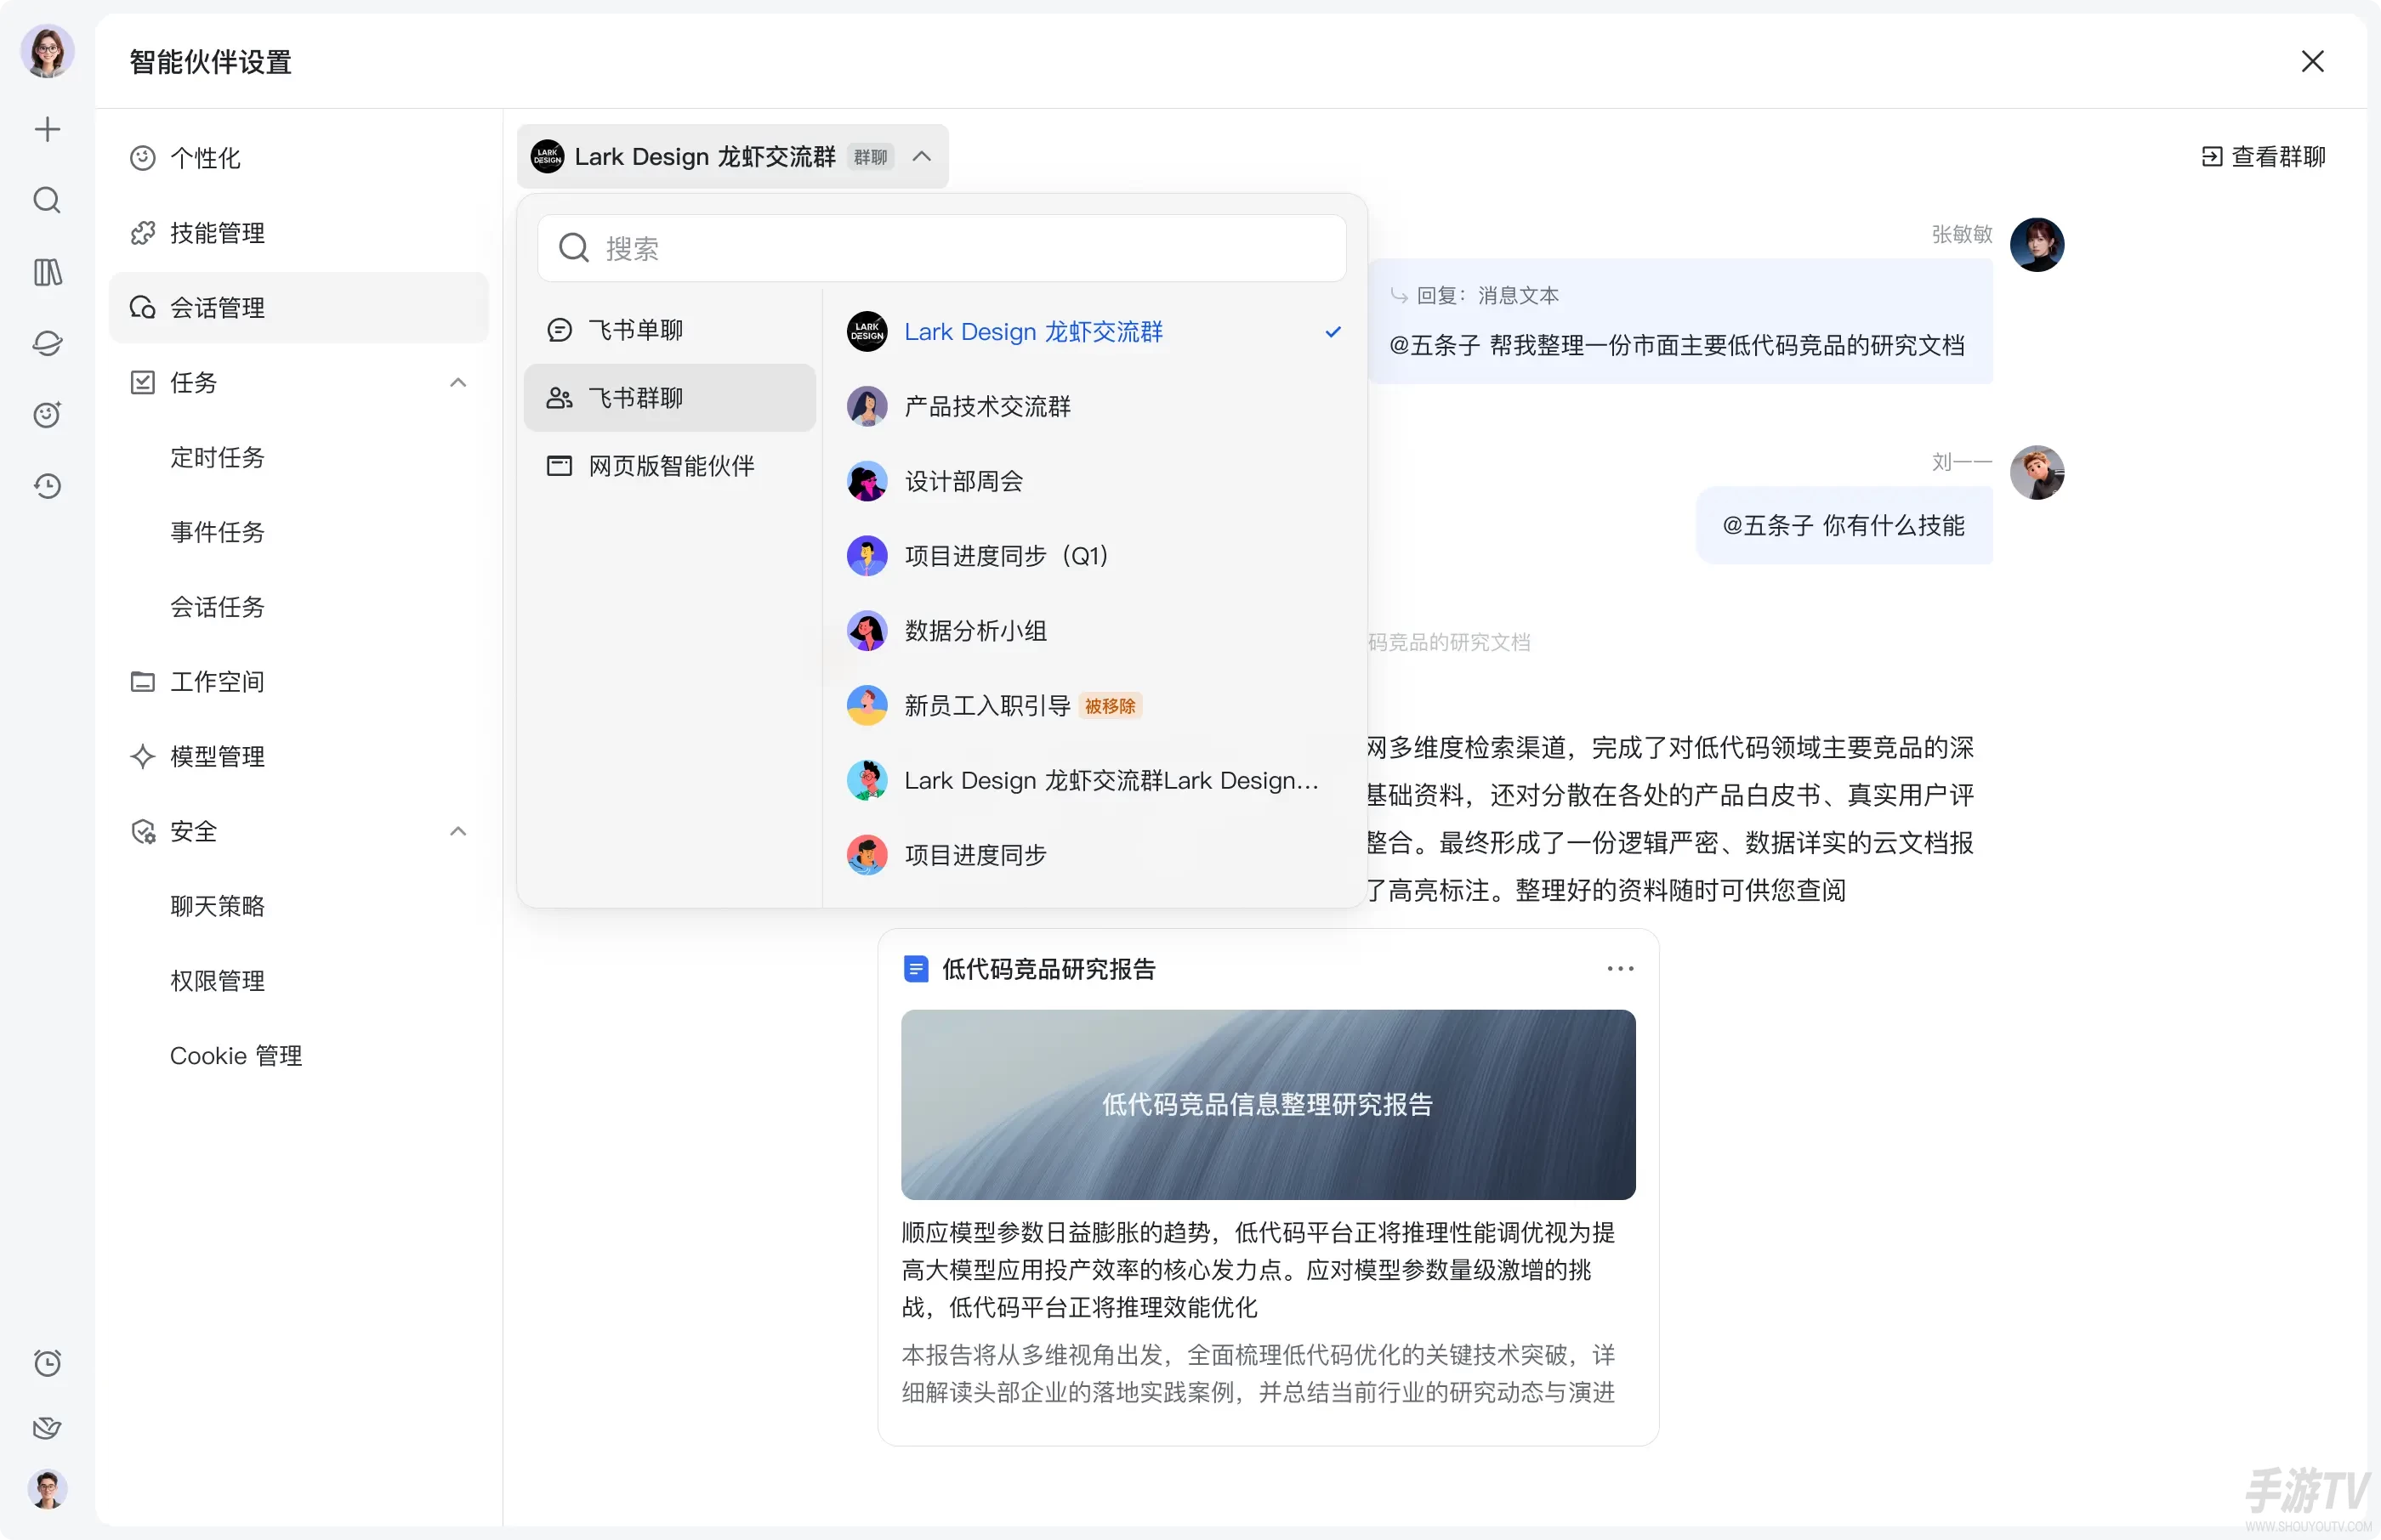Image resolution: width=2381 pixels, height=1540 pixels.
Task: Select the 飞书群聊 category
Action: click(x=670, y=398)
